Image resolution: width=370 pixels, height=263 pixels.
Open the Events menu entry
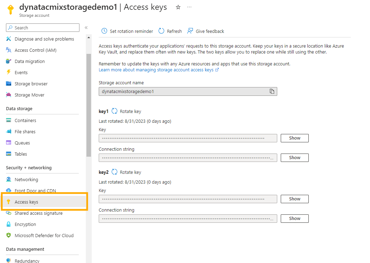click(x=21, y=73)
